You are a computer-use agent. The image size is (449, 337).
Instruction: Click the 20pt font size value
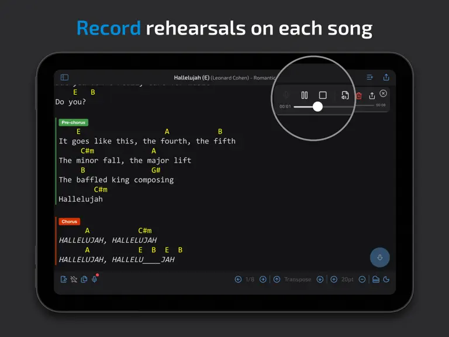pyautogui.click(x=347, y=280)
